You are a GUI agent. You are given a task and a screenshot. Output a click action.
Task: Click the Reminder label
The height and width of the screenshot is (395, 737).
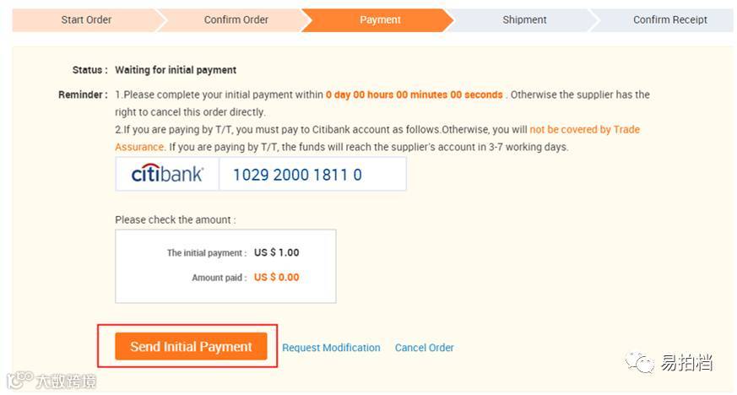[x=82, y=95]
